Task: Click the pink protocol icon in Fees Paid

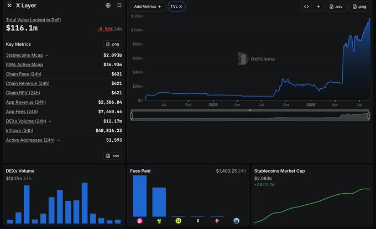Action: [140, 221]
